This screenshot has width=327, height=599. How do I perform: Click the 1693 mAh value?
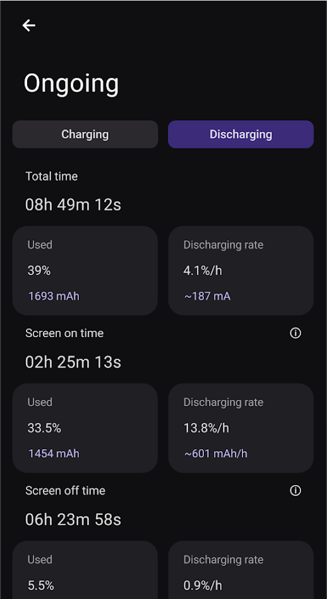tap(54, 296)
